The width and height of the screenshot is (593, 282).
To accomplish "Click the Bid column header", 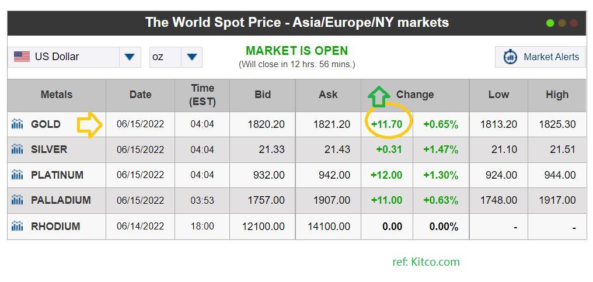I will tap(263, 95).
